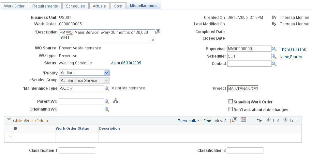Click the 1 of 1 row counter
This screenshot has height=159, width=312.
[x=277, y=121]
